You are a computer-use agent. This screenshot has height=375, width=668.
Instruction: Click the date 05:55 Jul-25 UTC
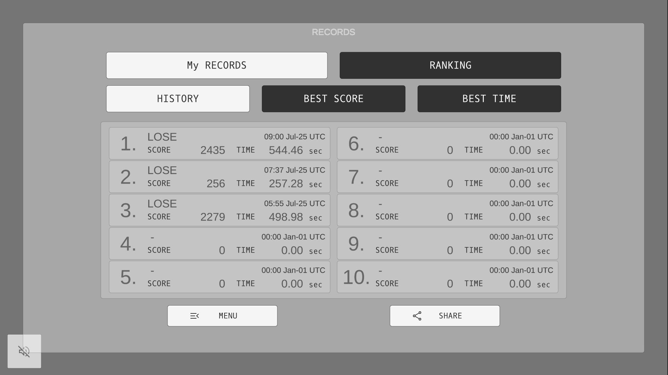(295, 204)
